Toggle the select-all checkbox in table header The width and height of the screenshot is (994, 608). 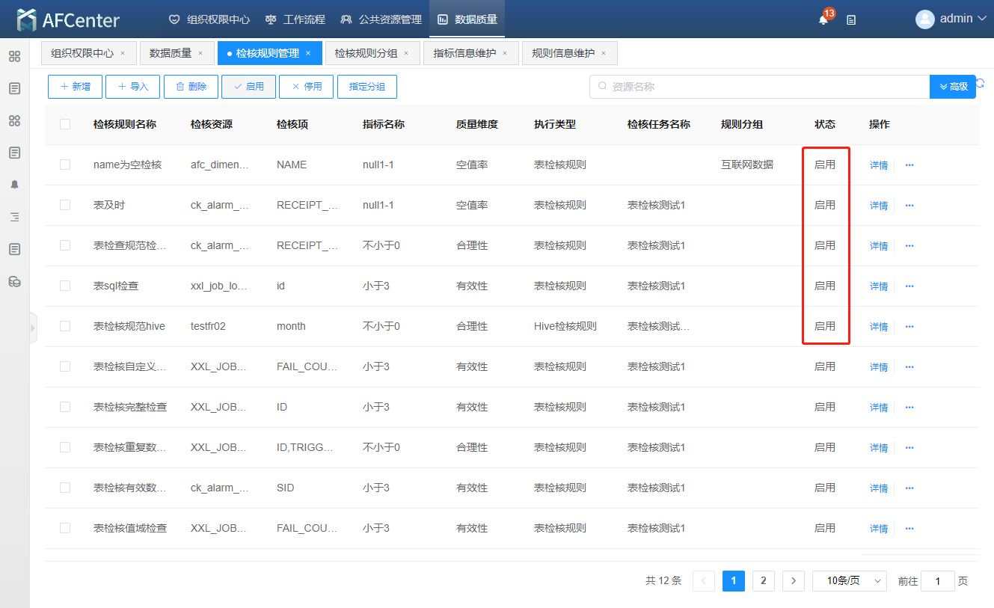[x=65, y=124]
